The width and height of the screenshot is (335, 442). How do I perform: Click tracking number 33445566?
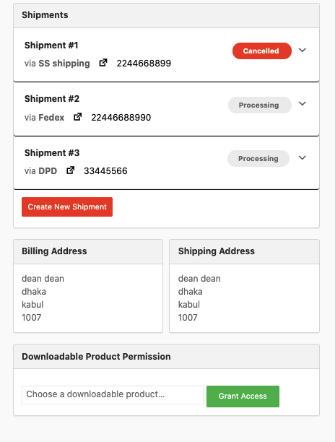pyautogui.click(x=105, y=171)
